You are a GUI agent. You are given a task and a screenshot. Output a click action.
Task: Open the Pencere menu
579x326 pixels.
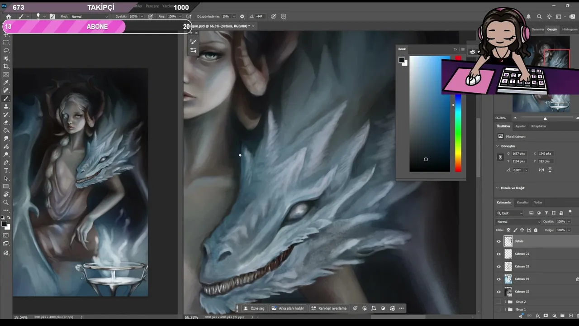[x=152, y=6]
